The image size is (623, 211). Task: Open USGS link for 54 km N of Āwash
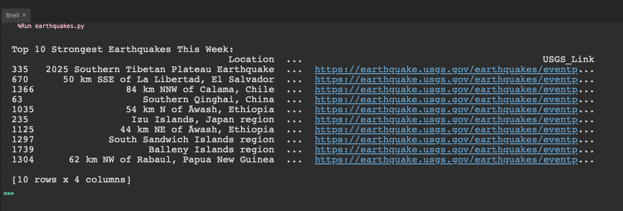[446, 109]
